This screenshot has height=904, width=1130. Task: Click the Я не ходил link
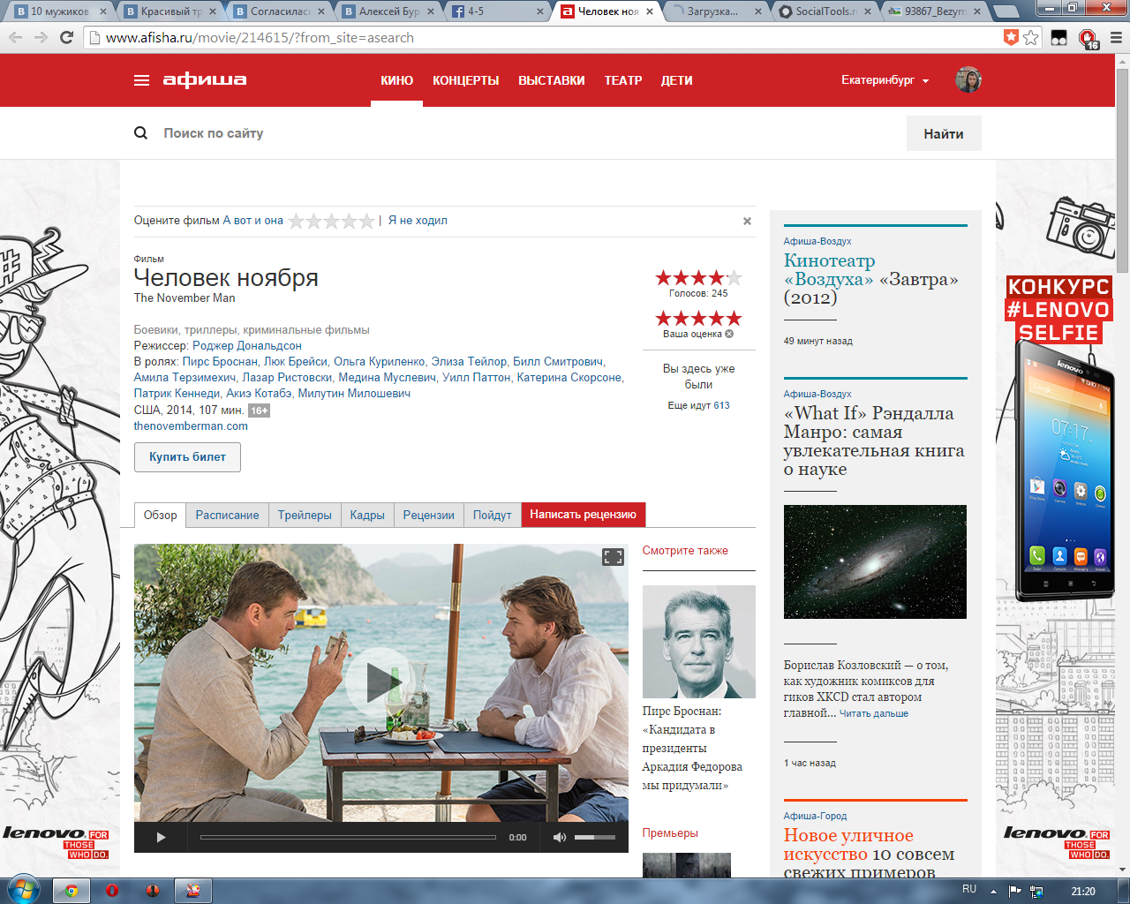[418, 221]
